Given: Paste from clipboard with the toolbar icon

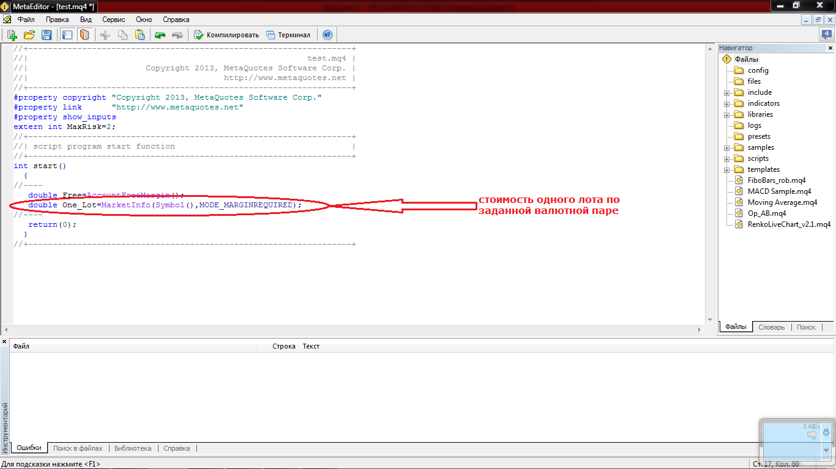Looking at the screenshot, I should point(140,35).
